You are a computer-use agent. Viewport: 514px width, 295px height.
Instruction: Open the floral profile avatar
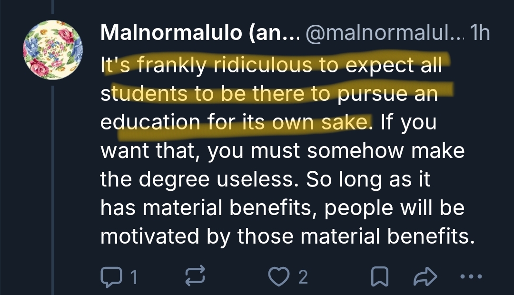(x=53, y=49)
